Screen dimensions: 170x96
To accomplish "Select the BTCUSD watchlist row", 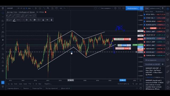I will coord(155,14).
